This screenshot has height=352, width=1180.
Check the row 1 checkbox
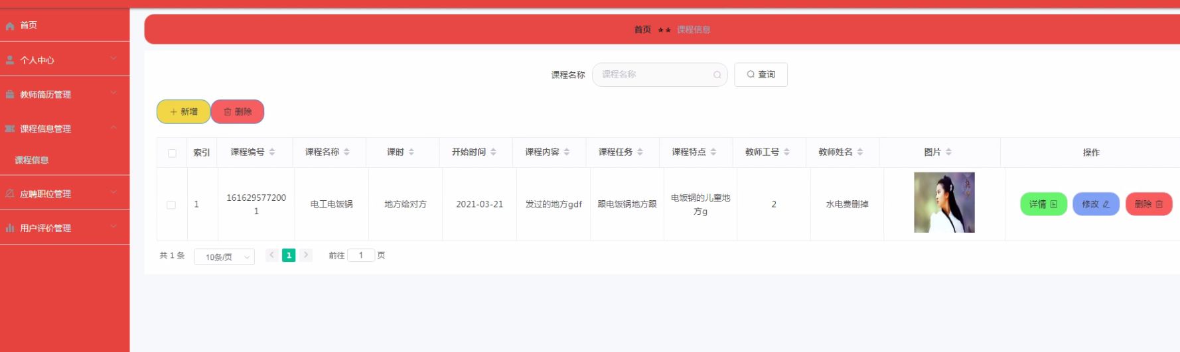(x=171, y=205)
